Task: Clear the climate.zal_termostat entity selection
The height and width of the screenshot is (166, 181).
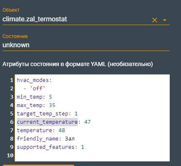Action: click(155, 20)
